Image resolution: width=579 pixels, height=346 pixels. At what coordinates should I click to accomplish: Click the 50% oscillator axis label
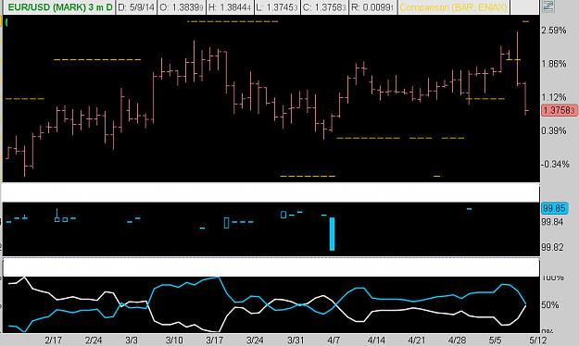point(550,305)
